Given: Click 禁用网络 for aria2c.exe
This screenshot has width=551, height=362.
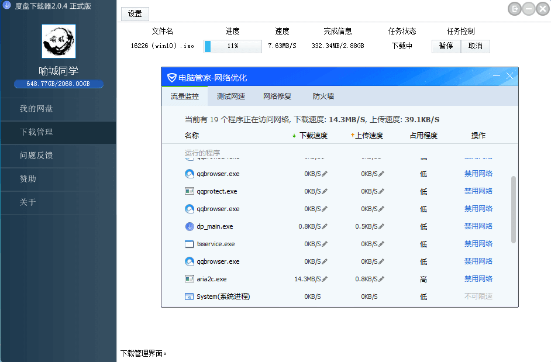Looking at the screenshot, I should click(x=478, y=279).
